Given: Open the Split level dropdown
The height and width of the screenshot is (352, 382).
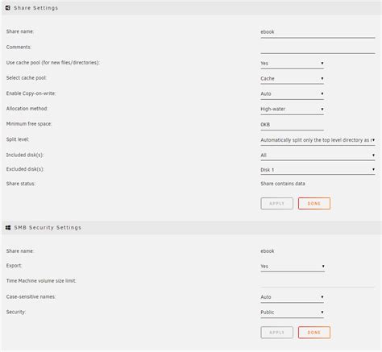Looking at the screenshot, I should [318, 140].
